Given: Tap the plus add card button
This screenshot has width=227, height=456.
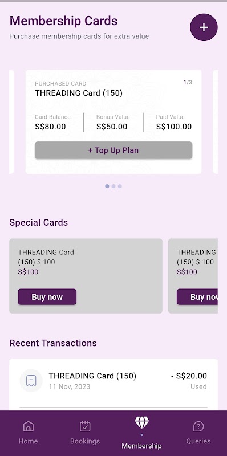Looking at the screenshot, I should 204,27.
